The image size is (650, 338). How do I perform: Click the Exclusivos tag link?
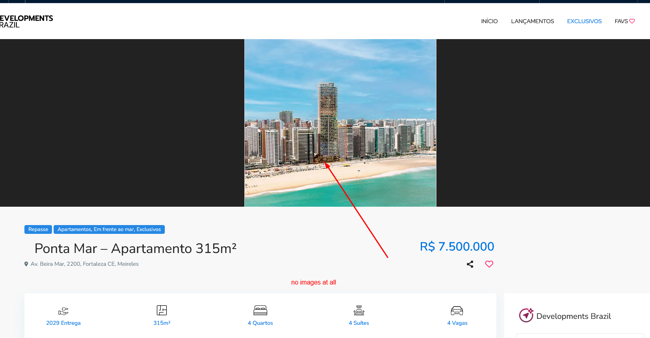(x=149, y=229)
